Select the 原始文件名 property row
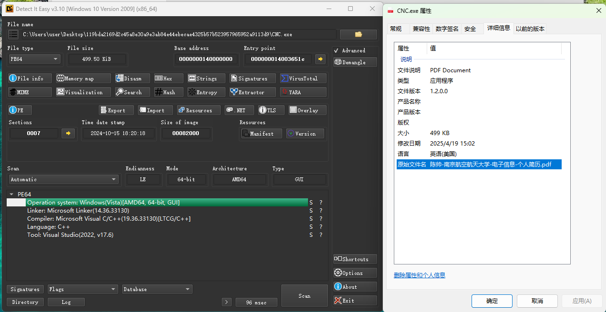Image resolution: width=606 pixels, height=312 pixels. pos(479,164)
